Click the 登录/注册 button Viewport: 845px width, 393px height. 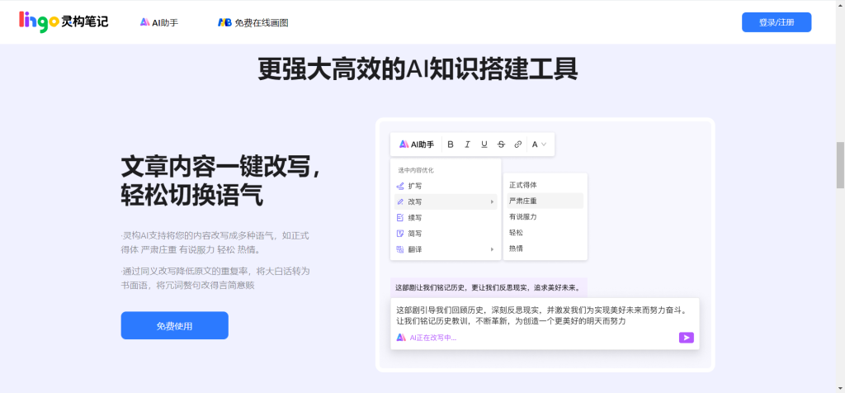[776, 22]
